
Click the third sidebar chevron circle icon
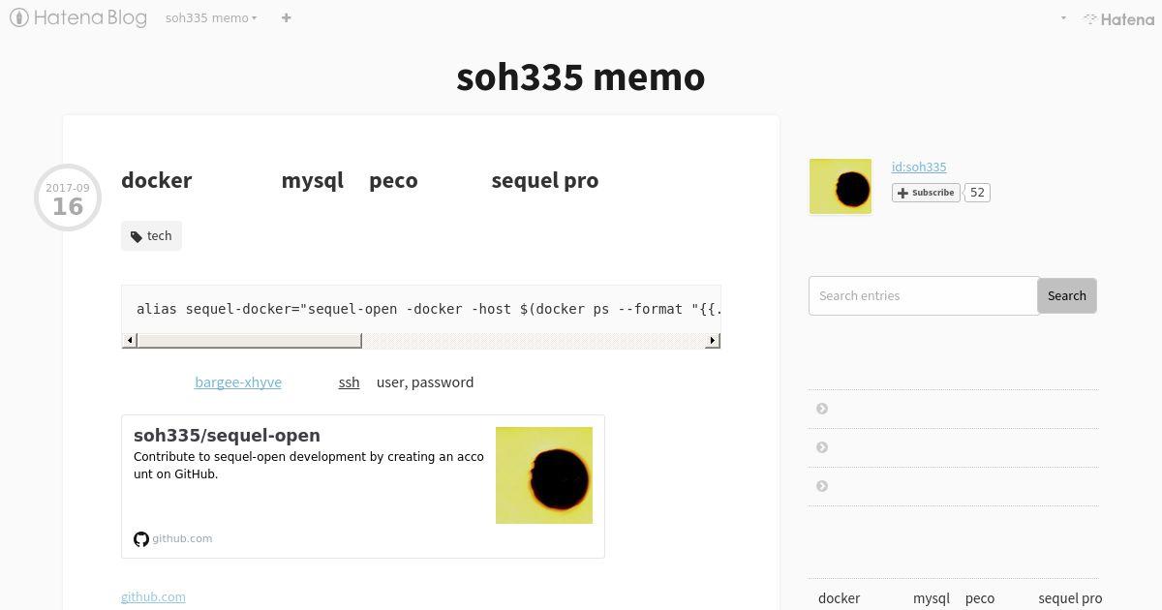(822, 486)
